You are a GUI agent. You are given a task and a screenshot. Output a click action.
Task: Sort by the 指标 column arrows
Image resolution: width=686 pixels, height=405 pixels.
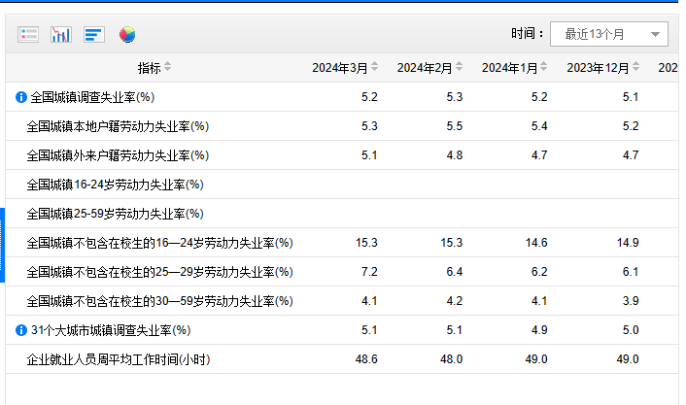click(167, 67)
